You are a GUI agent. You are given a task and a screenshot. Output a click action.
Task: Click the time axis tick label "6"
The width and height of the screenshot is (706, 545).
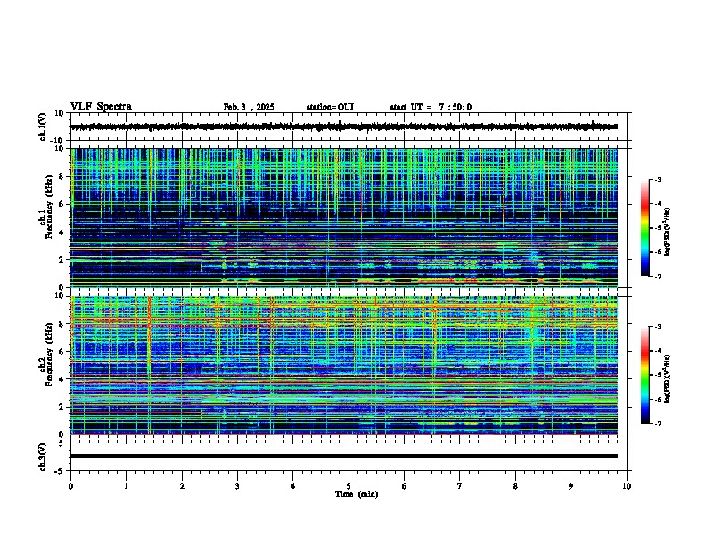coord(405,486)
